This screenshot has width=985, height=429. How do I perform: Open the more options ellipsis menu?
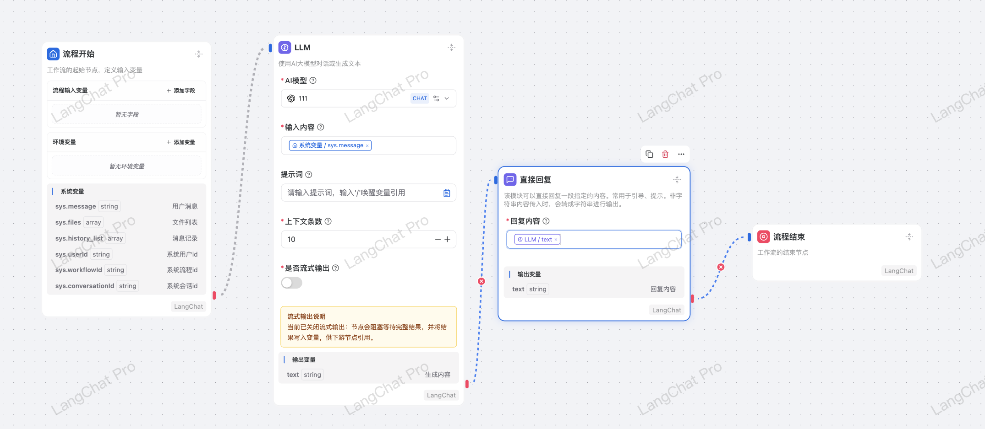pyautogui.click(x=681, y=154)
